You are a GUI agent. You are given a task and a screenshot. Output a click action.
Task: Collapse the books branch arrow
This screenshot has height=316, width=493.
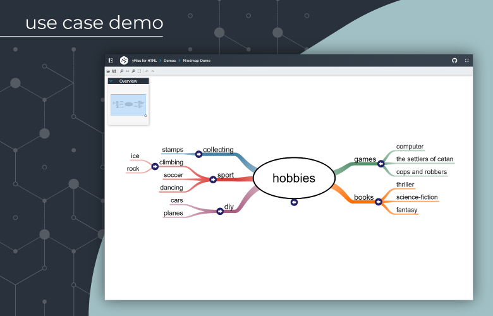(378, 202)
